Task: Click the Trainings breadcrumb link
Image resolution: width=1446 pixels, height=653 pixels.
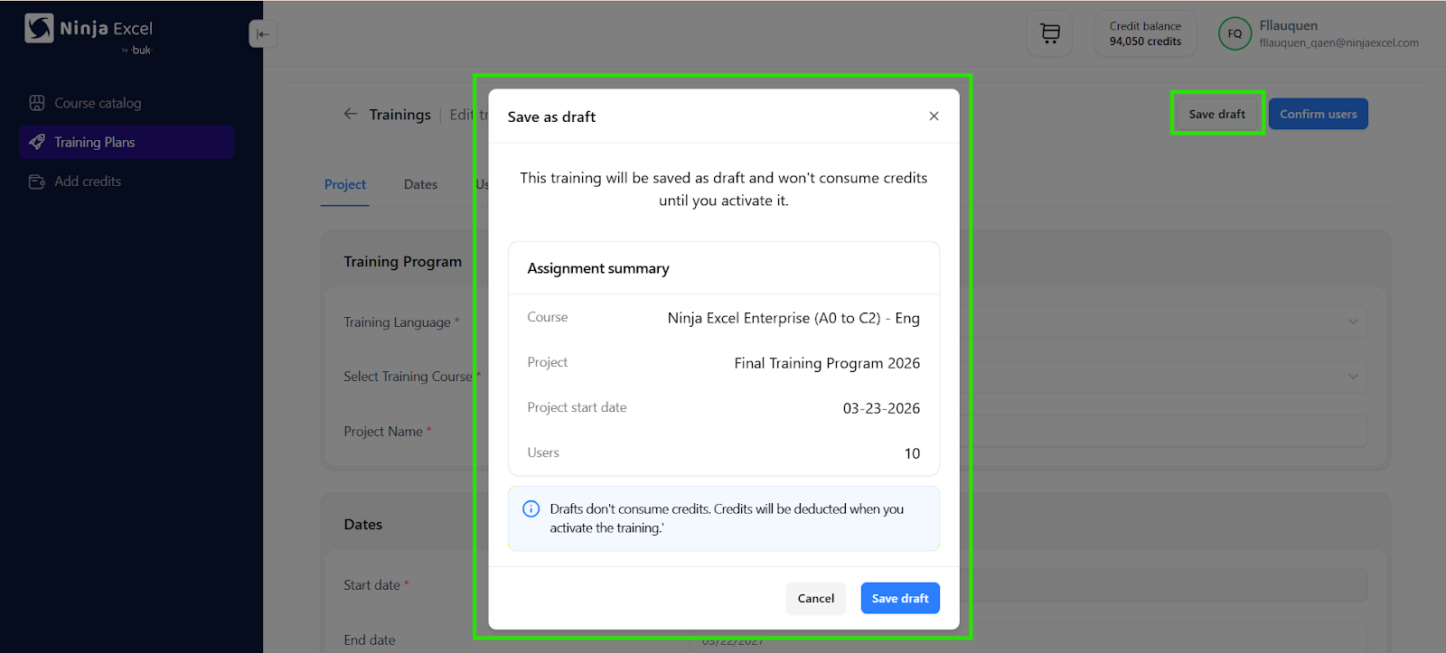Action: (x=399, y=115)
